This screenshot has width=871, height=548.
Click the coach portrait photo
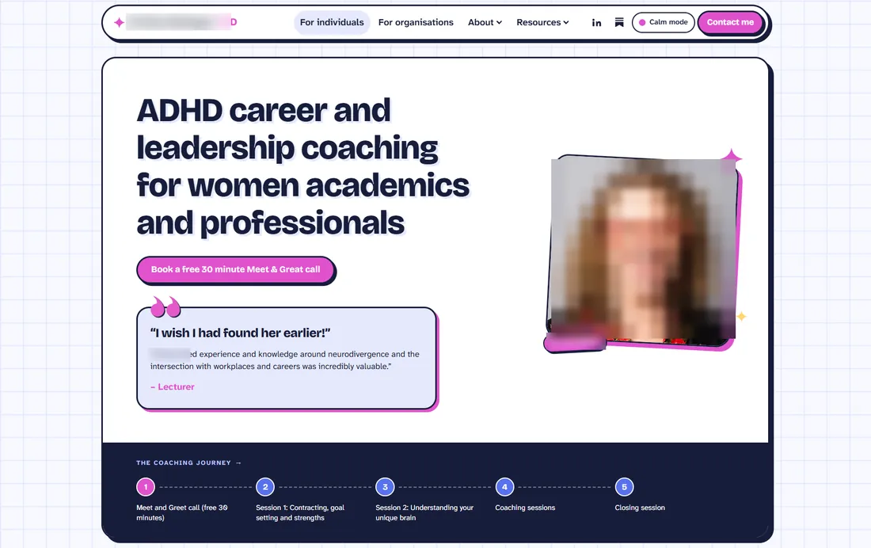(x=643, y=251)
